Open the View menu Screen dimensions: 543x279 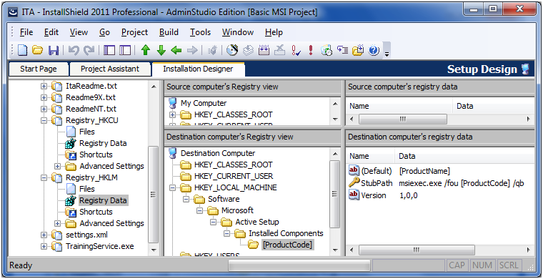coord(79,32)
